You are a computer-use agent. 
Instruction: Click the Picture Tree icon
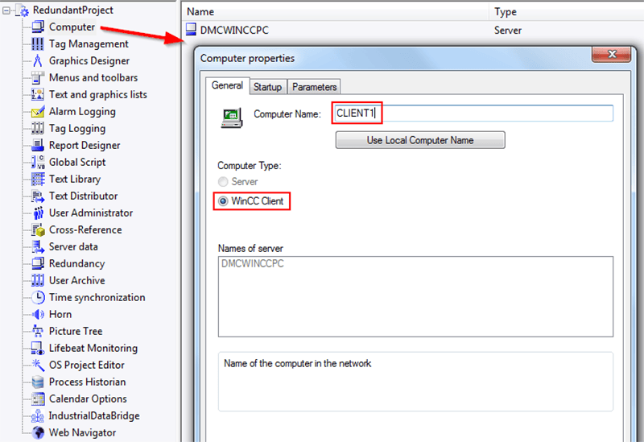38,331
